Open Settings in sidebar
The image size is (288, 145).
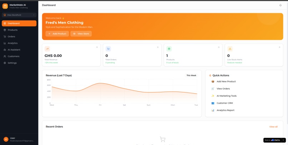pos(19,63)
